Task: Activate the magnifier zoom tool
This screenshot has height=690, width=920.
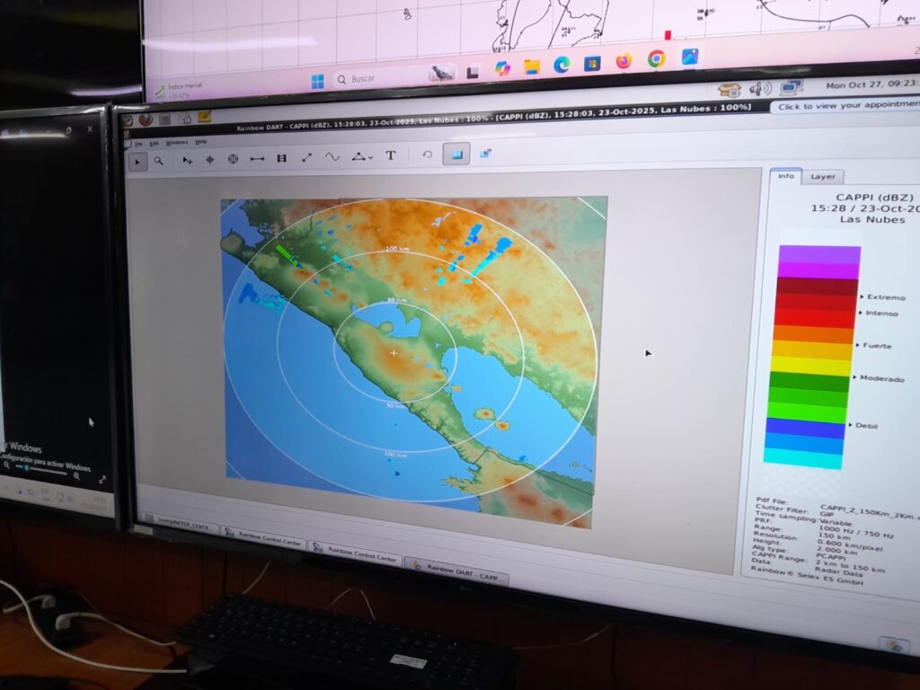Action: click(159, 161)
